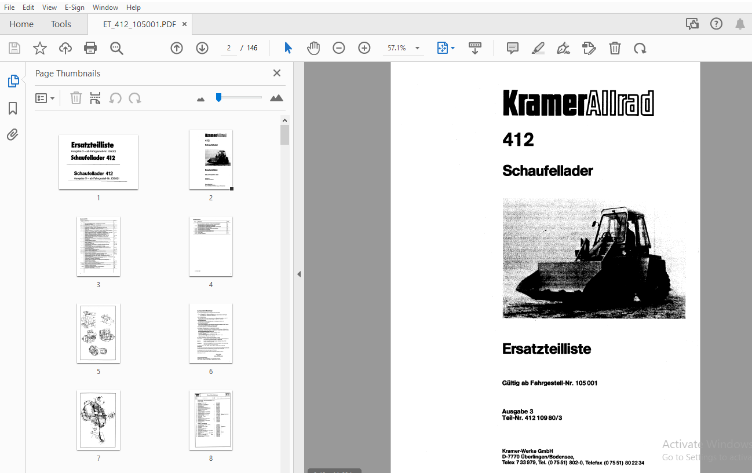Viewport: 752px width, 473px height.
Task: Close the ET_412_105001.PDF tab
Action: pos(184,24)
